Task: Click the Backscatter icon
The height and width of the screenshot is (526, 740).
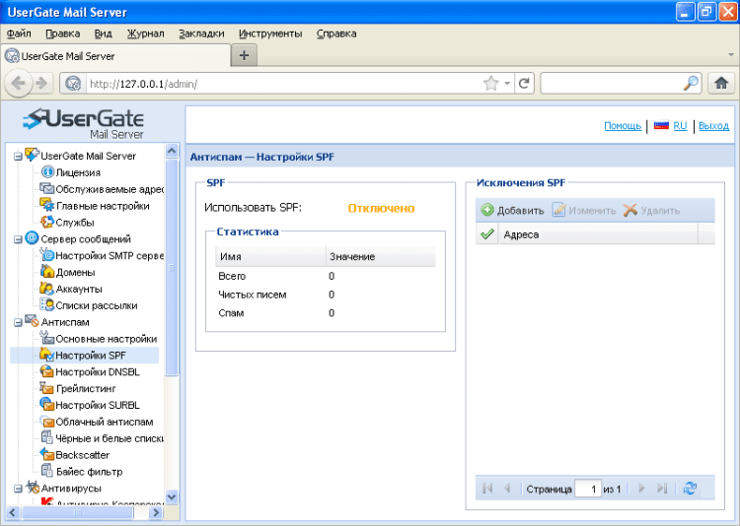Action: (46, 454)
